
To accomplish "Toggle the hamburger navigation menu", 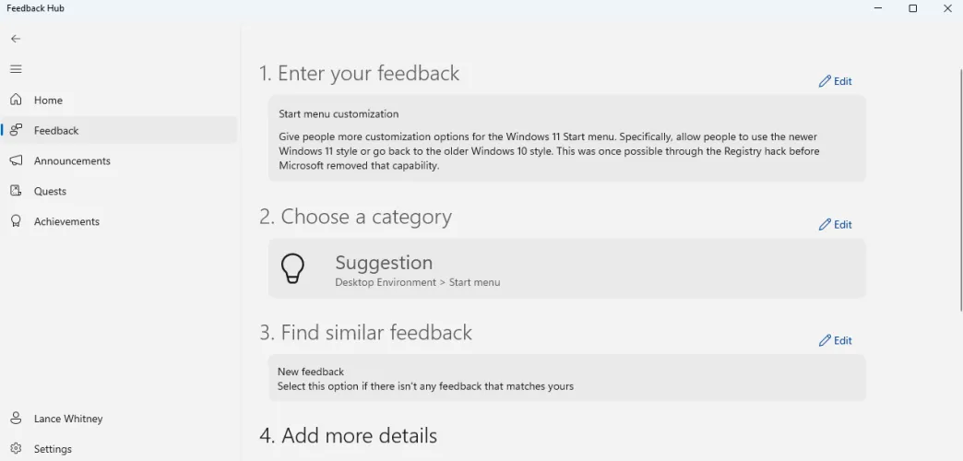I will (x=16, y=69).
